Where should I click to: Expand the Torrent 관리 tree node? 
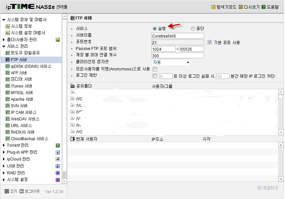click(4, 145)
